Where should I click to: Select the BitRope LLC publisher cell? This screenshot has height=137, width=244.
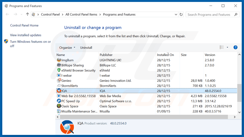point(108,65)
